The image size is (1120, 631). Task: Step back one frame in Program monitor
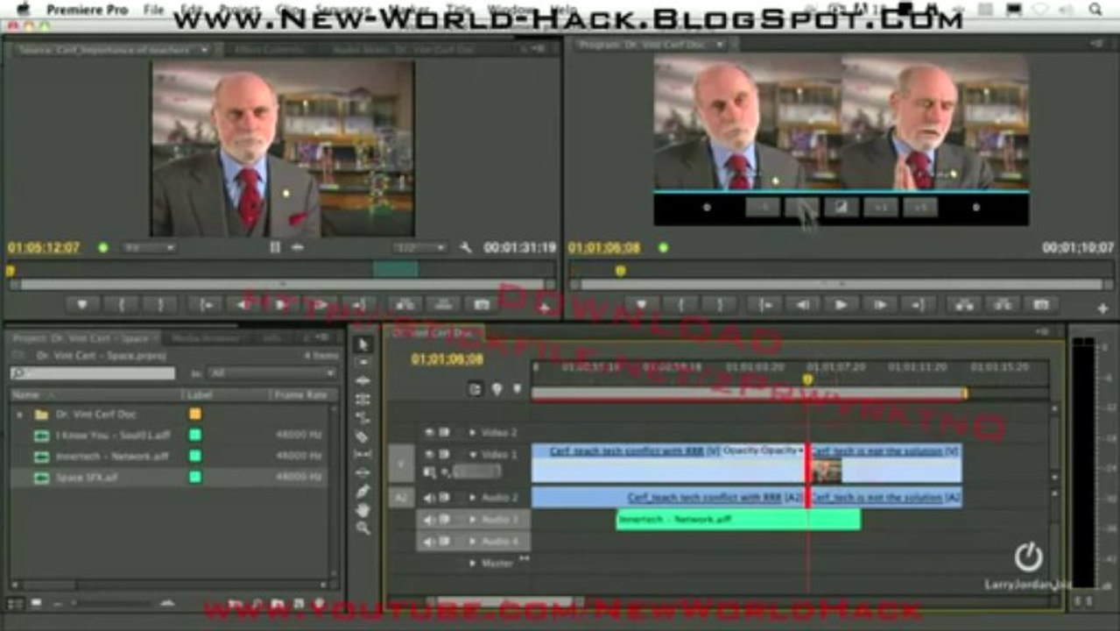[803, 305]
